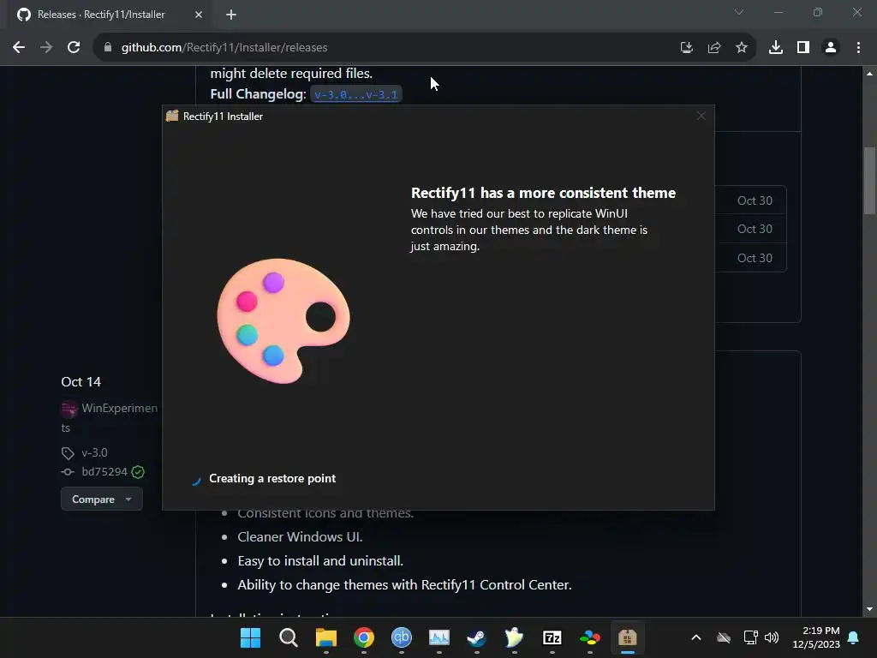The height and width of the screenshot is (658, 877).
Task: Expand the Compare dropdown button
Action: point(102,499)
